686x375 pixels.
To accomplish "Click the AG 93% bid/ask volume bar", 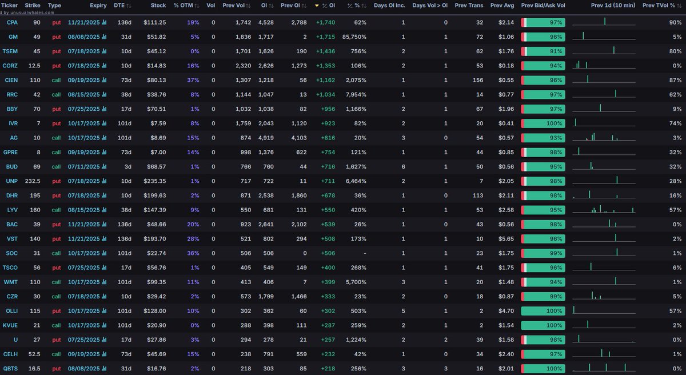I will point(543,138).
